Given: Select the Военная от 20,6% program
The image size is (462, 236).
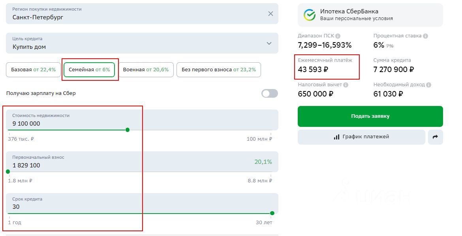Looking at the screenshot, I should pos(146,70).
